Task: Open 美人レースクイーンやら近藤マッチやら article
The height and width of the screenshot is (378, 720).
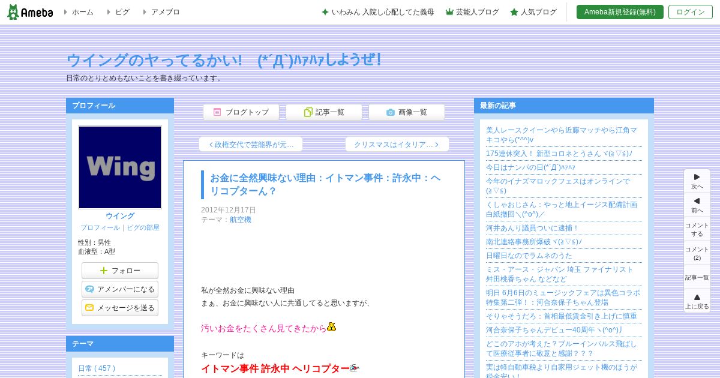Action: 562,135
